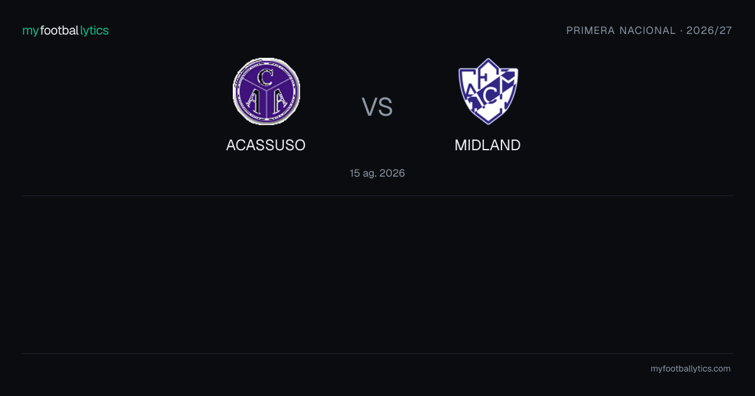Visit myfootballytics.com footer link
The width and height of the screenshot is (755, 396).
pos(691,368)
